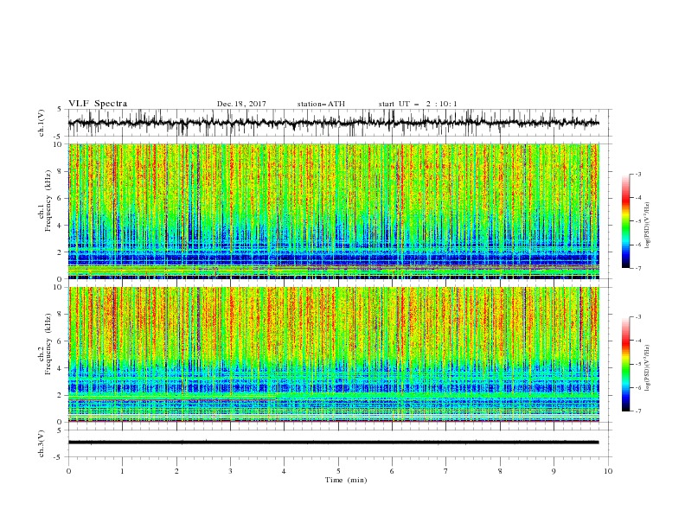Click the 'VLF Spectra' title text
The image size is (685, 529).
click(x=98, y=104)
